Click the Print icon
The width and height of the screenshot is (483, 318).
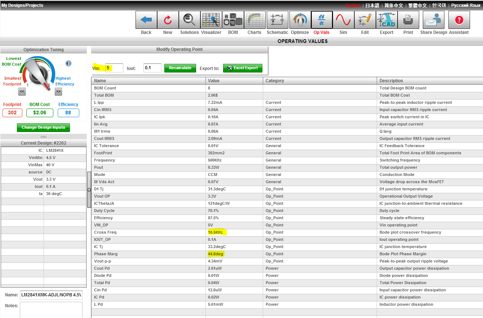(408, 20)
